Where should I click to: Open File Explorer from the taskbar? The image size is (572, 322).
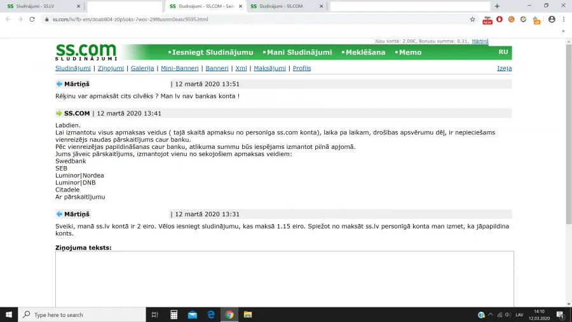(248, 315)
